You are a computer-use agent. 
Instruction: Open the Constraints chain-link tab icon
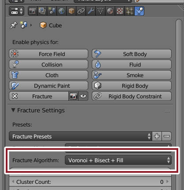pyautogui.click(x=81, y=11)
